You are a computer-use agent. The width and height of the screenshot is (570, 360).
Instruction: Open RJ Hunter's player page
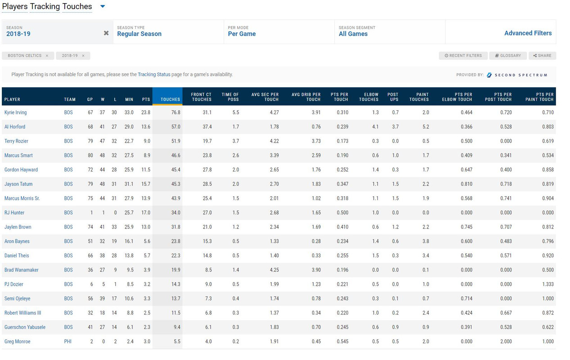tap(14, 213)
